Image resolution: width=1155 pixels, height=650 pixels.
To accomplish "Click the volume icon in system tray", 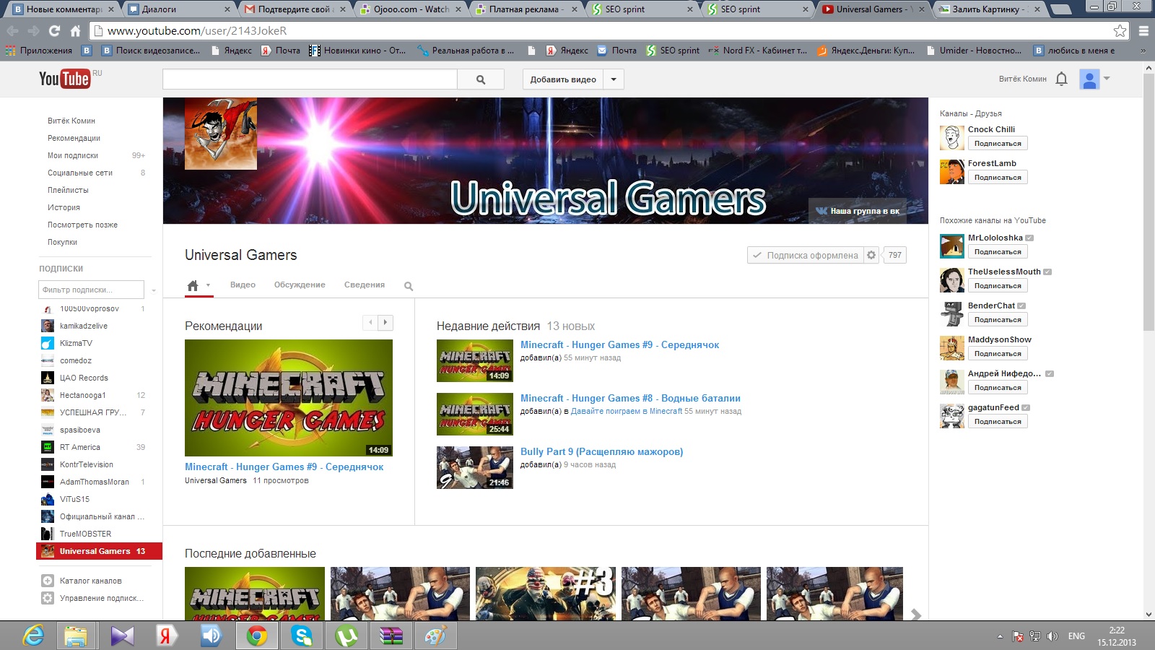I will [x=1052, y=636].
